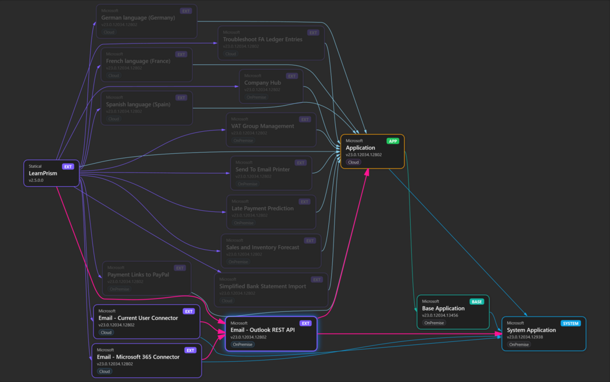Click OnPremise tag on Base Application
610x382 pixels.
pyautogui.click(x=434, y=323)
